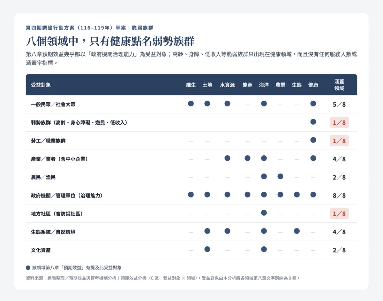Click the 健康 column header
The width and height of the screenshot is (383, 301).
[x=313, y=85]
